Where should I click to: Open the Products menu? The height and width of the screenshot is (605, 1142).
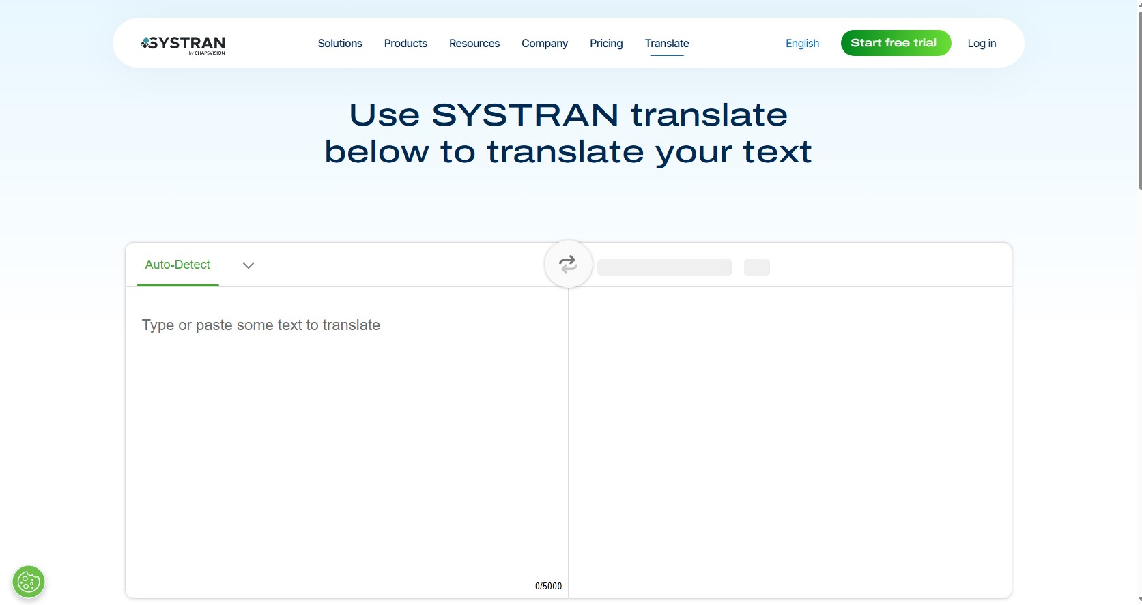[405, 44]
